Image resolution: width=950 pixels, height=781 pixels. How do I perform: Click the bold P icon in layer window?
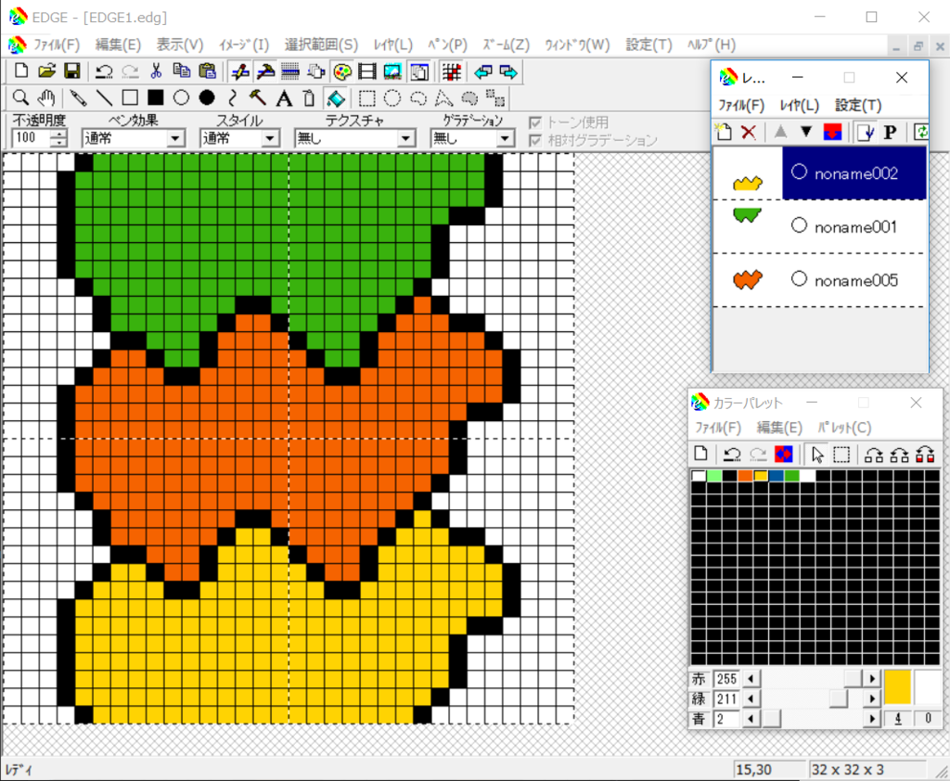click(x=890, y=132)
